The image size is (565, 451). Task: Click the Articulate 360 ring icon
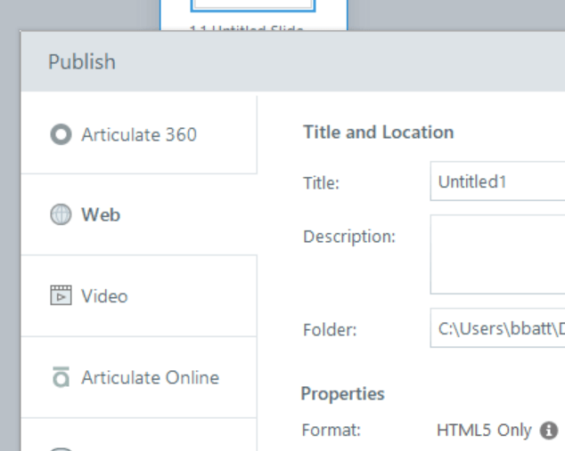[61, 134]
